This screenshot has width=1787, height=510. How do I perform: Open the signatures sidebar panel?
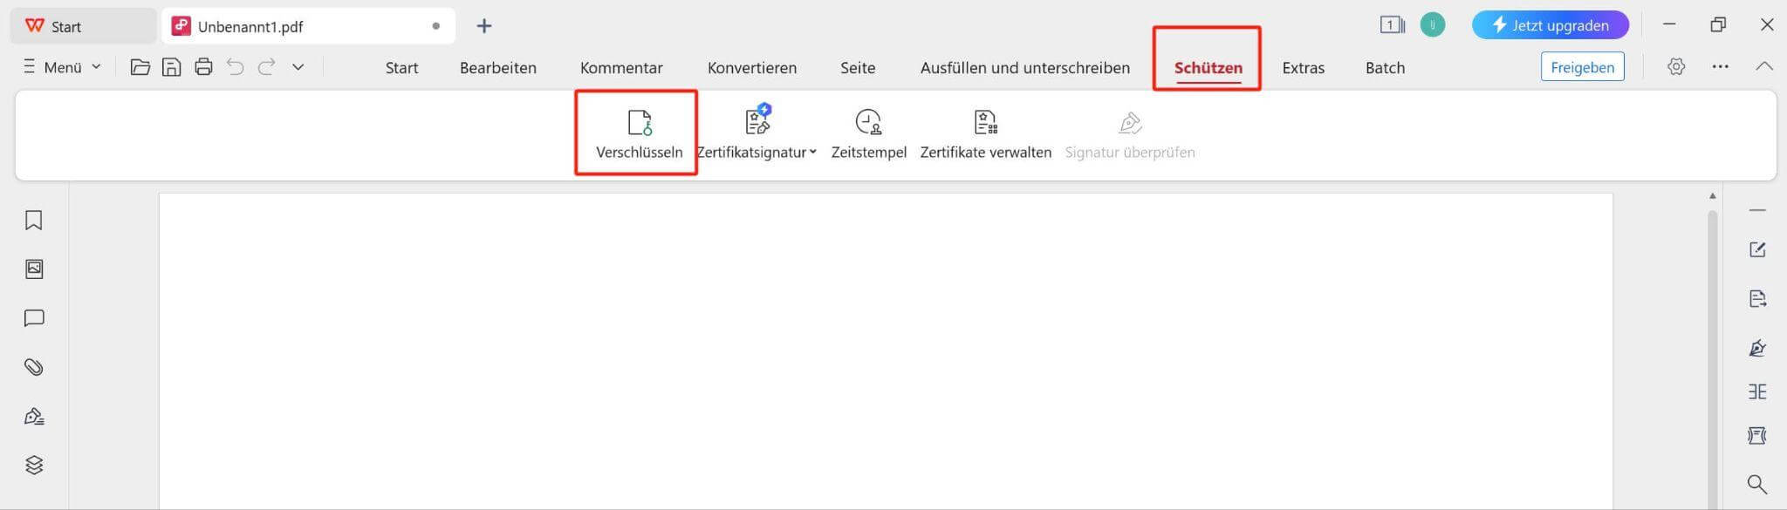click(x=34, y=417)
